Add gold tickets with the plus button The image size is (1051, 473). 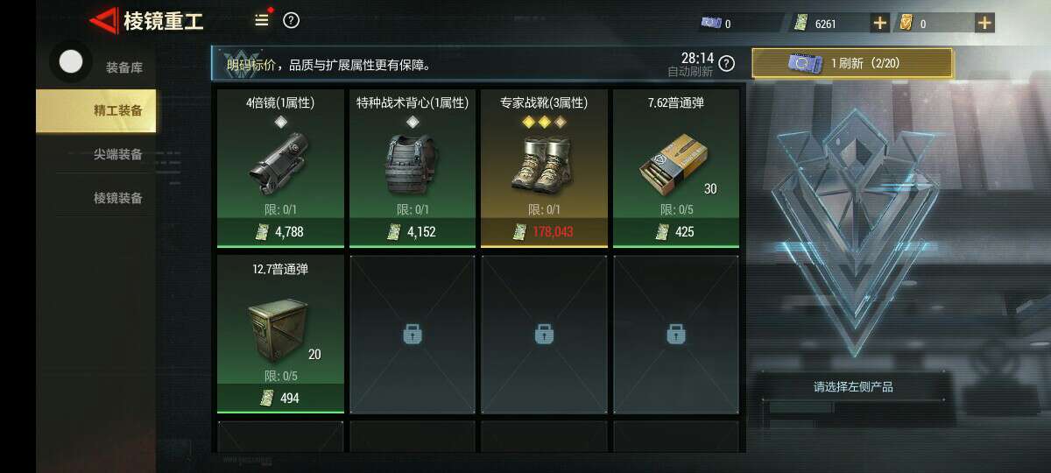(x=984, y=23)
